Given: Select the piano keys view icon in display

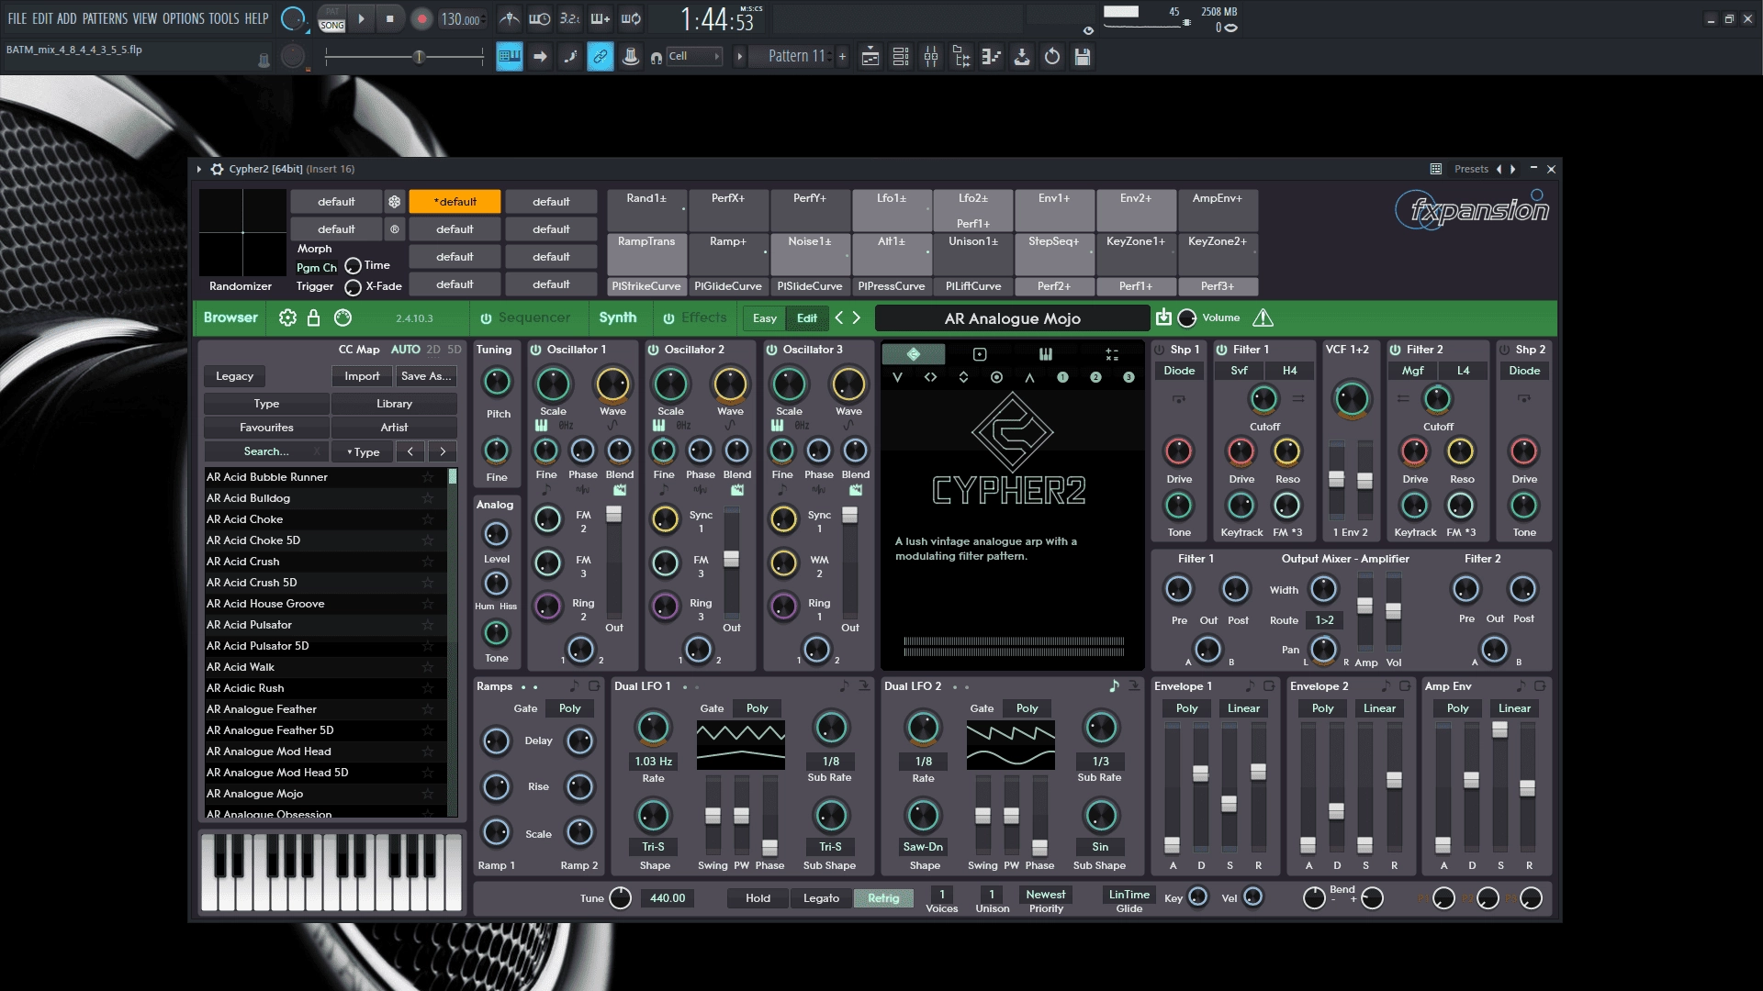Looking at the screenshot, I should [1045, 354].
